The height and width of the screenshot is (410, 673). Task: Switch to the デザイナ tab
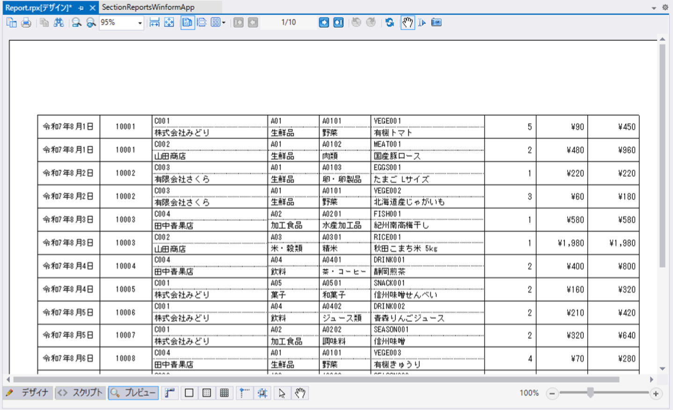29,393
